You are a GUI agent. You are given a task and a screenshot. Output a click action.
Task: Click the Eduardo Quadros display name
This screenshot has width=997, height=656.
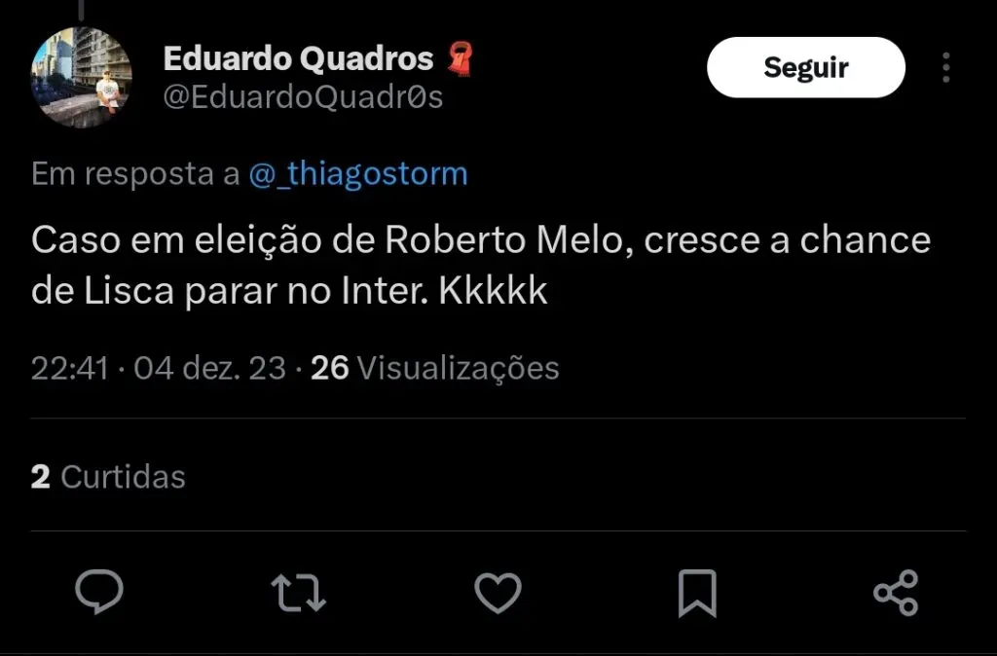298,58
